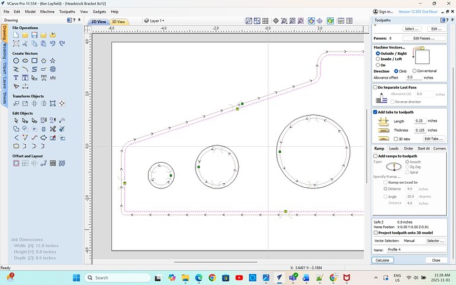Screen dimensions: 456x285
Task: Click the taskbar Search box
Action: click(x=118, y=278)
